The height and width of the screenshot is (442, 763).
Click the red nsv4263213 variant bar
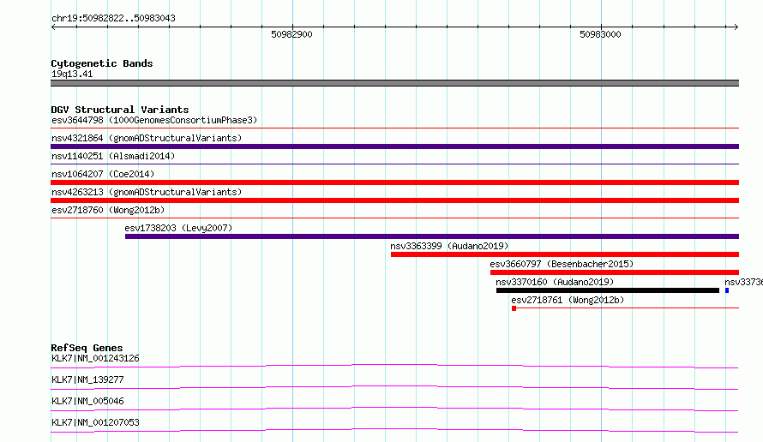(394, 200)
